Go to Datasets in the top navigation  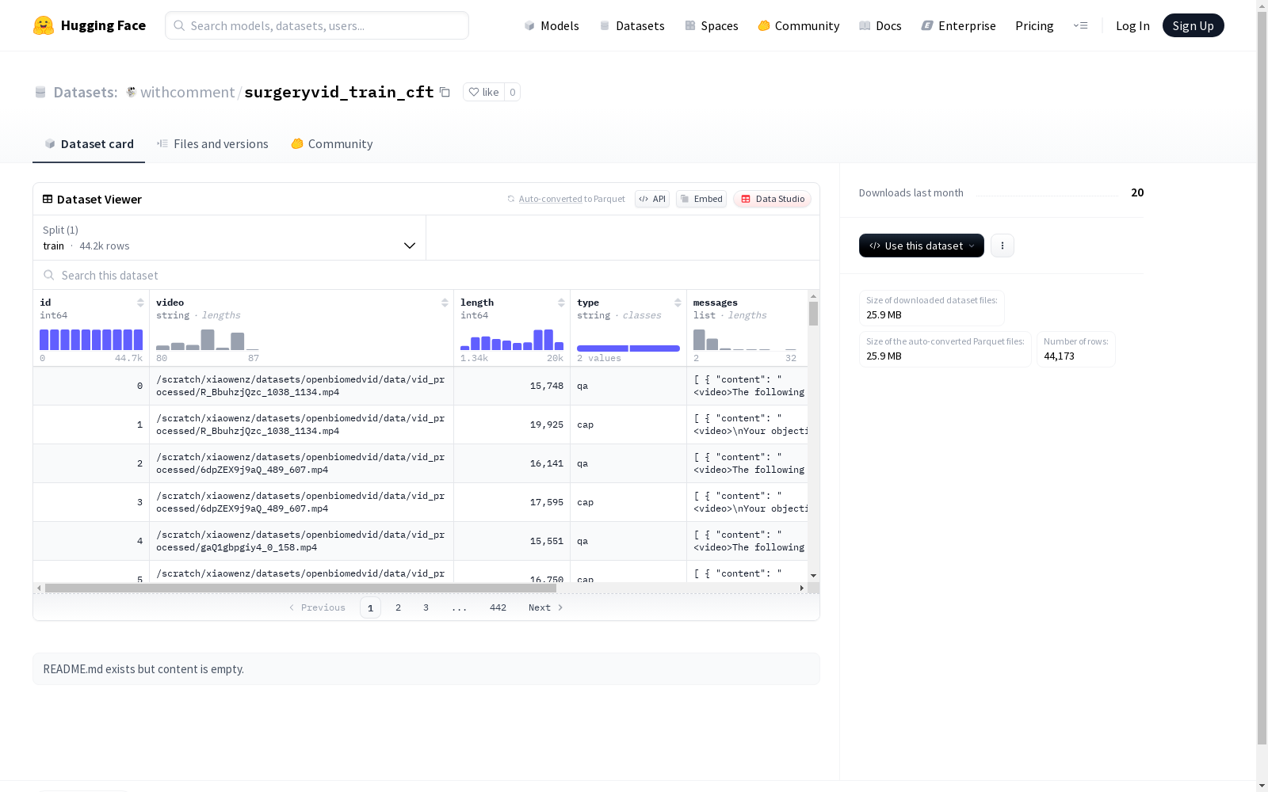point(632,25)
